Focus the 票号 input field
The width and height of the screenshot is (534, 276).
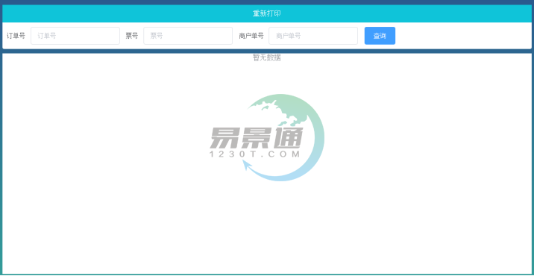point(188,36)
